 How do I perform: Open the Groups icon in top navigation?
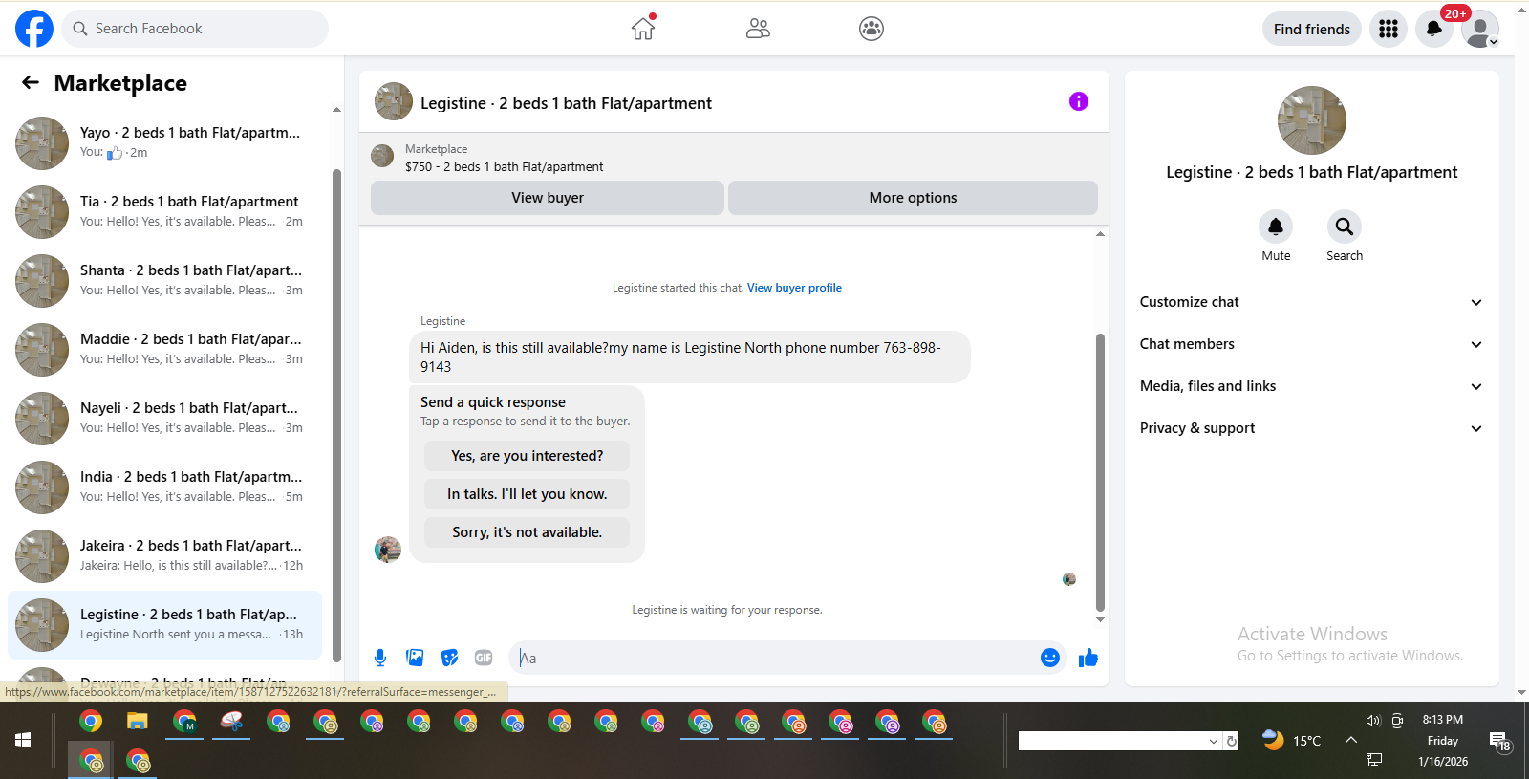[872, 29]
